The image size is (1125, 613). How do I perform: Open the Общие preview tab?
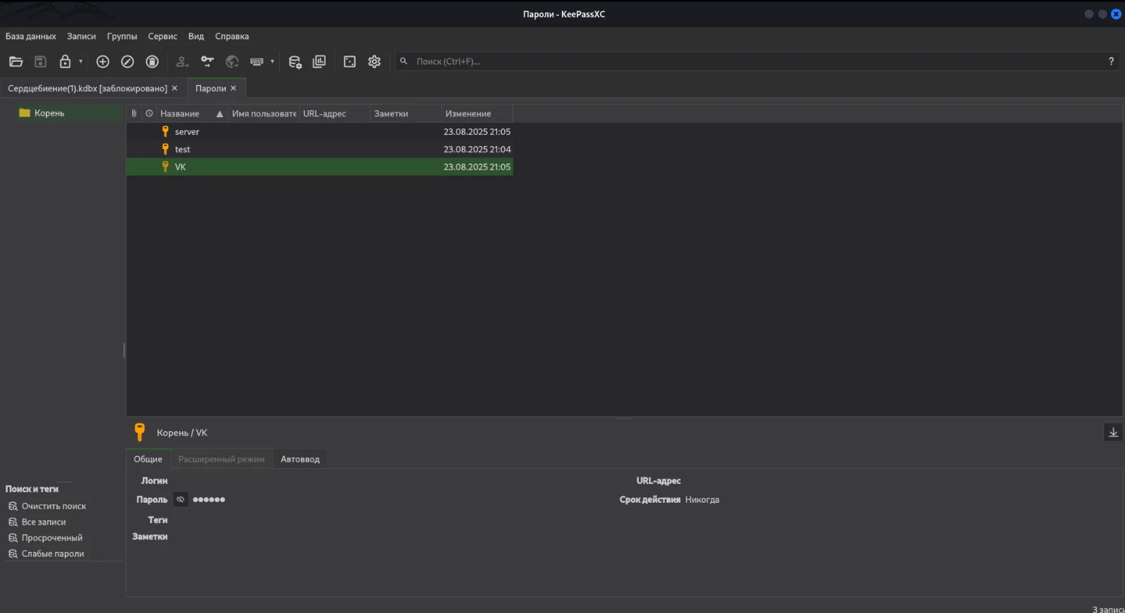148,459
